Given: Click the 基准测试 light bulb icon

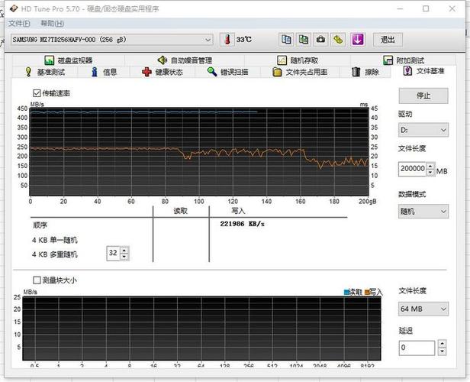Looking at the screenshot, I should [28, 72].
